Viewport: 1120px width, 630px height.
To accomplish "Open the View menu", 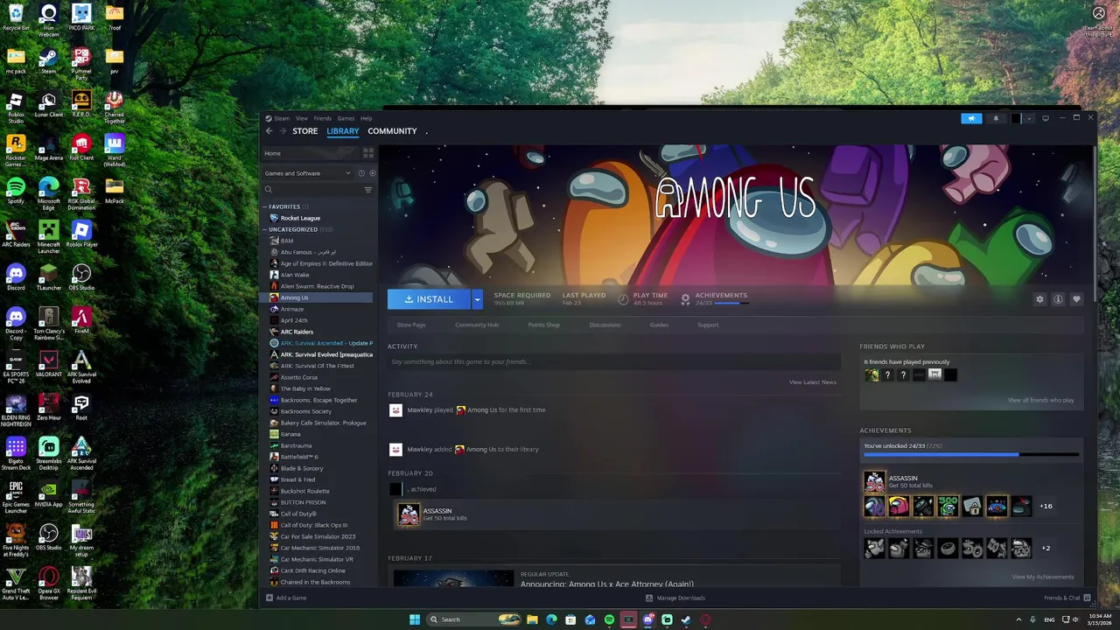I will [x=302, y=118].
